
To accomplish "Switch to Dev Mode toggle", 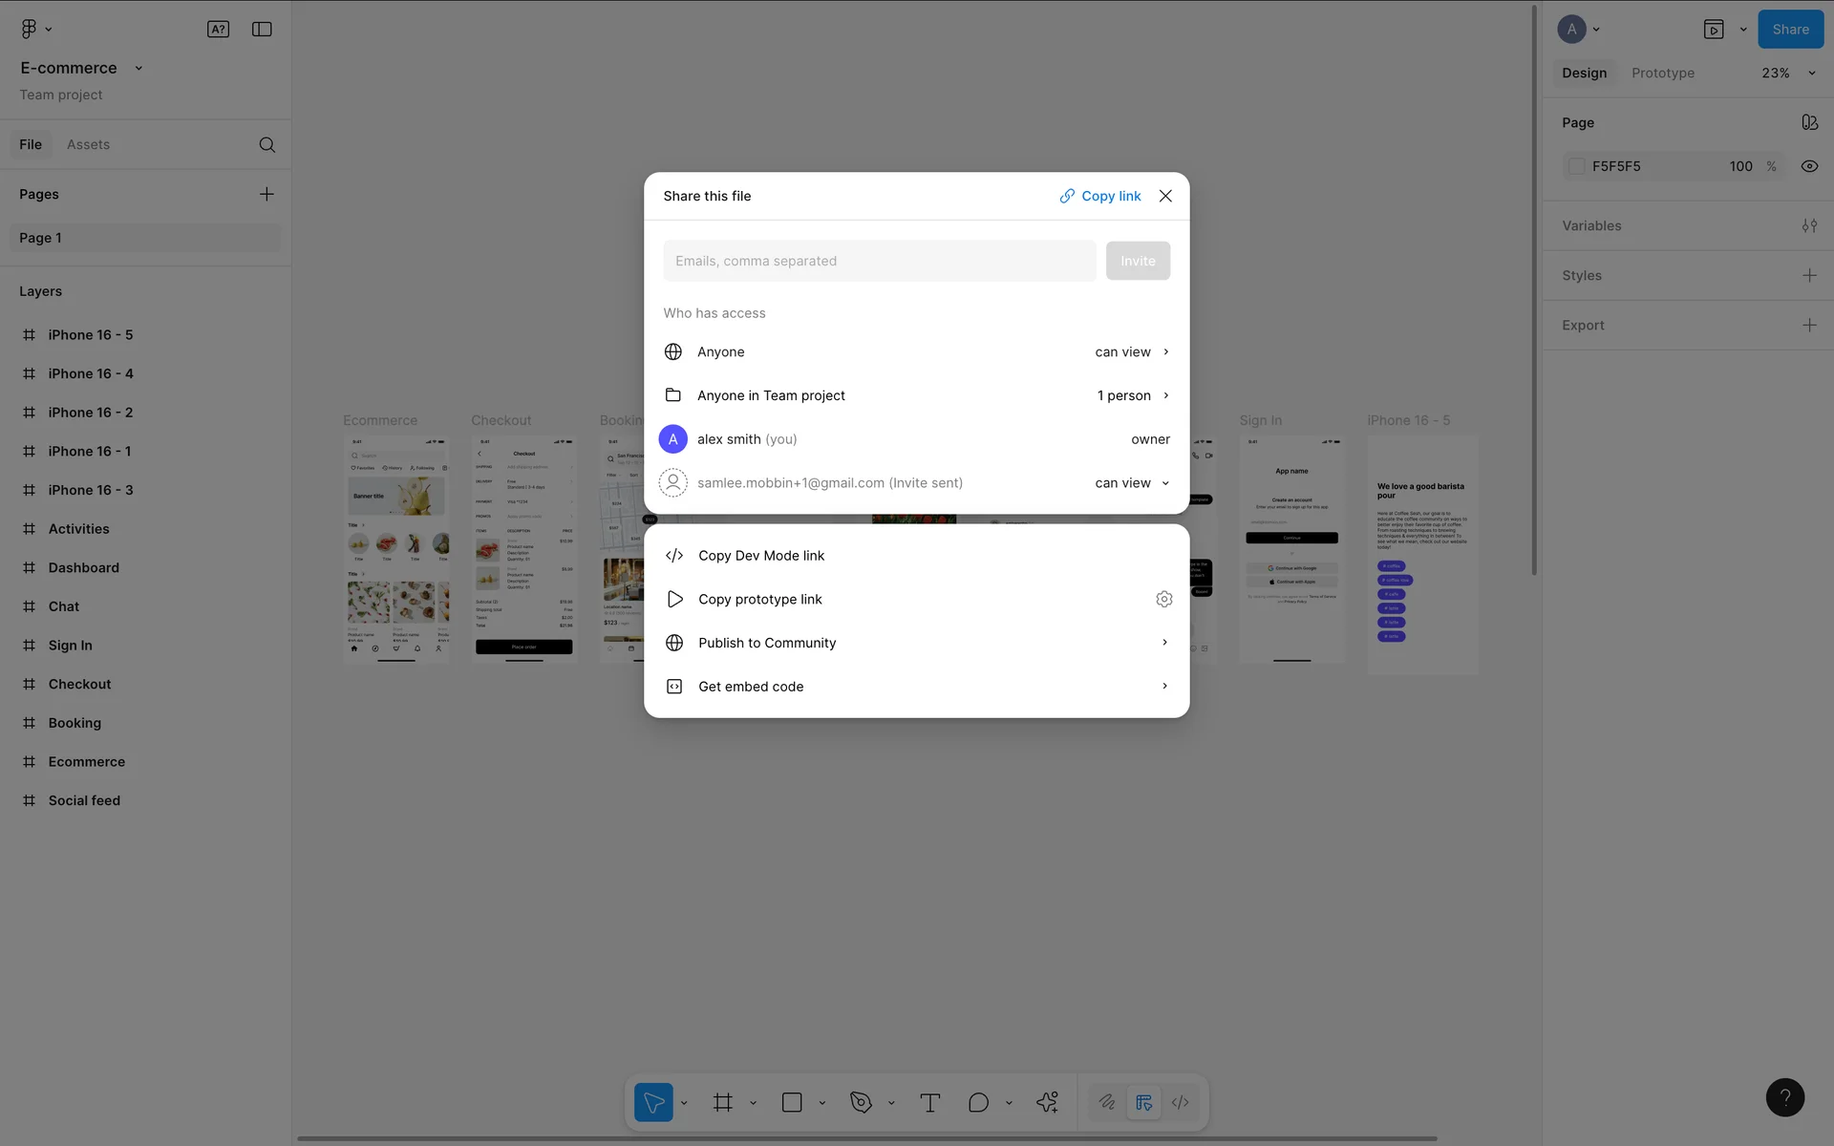I will pyautogui.click(x=1181, y=1102).
